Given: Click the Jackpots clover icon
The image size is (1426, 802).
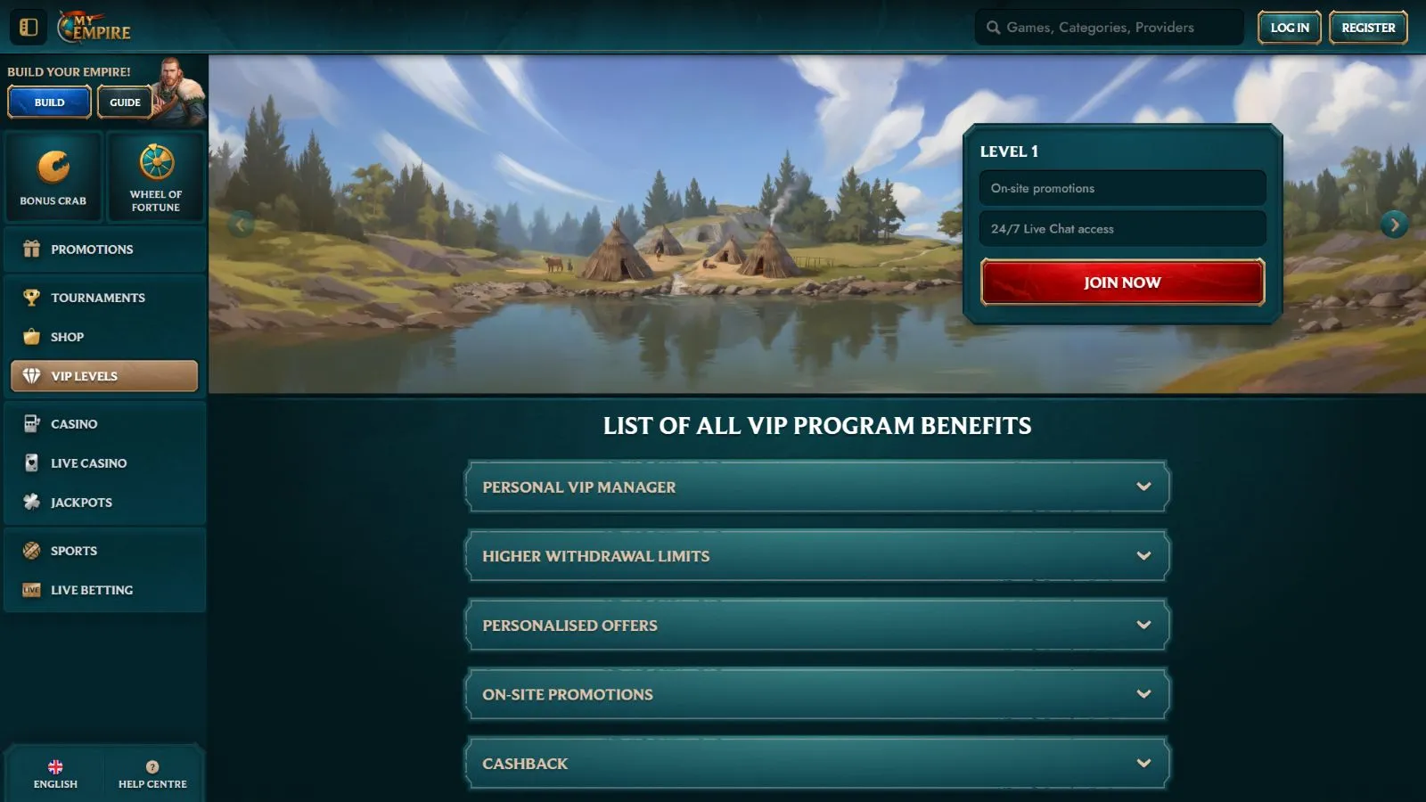Looking at the screenshot, I should click(x=32, y=502).
